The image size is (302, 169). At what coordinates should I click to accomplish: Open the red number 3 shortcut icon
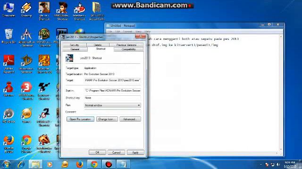[26, 91]
